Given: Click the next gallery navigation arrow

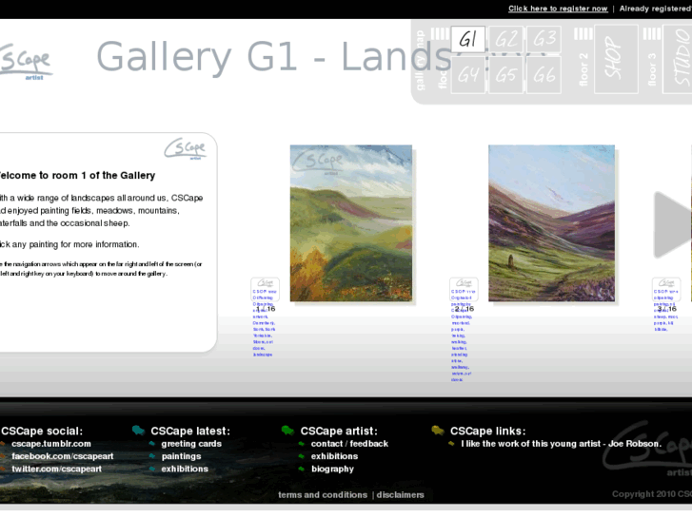Looking at the screenshot, I should click(672, 225).
